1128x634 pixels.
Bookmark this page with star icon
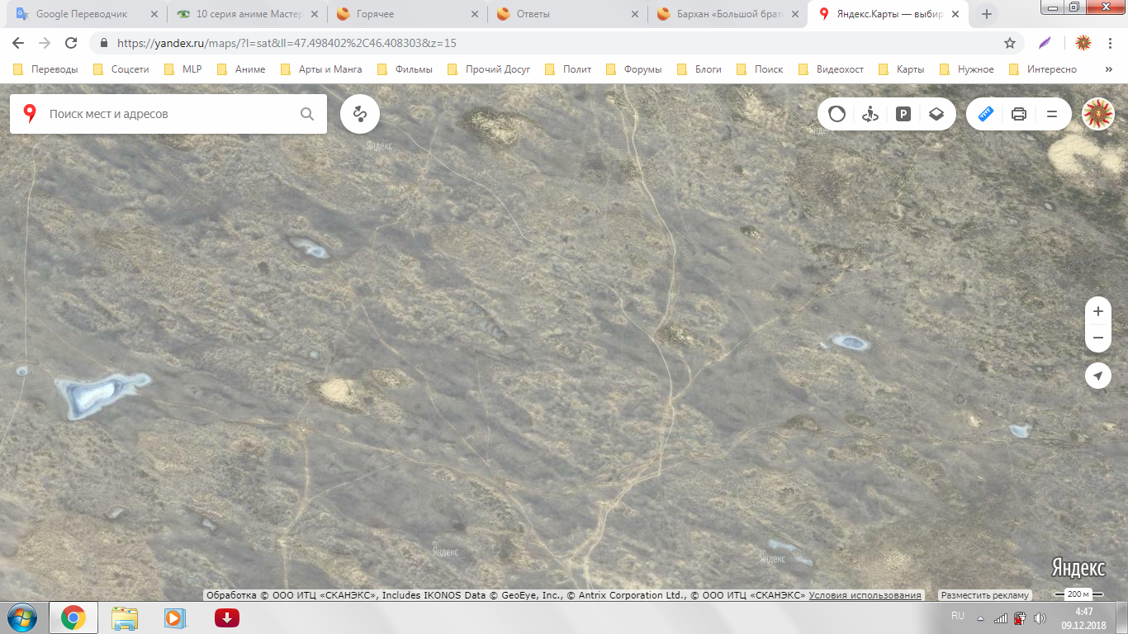(x=1009, y=43)
